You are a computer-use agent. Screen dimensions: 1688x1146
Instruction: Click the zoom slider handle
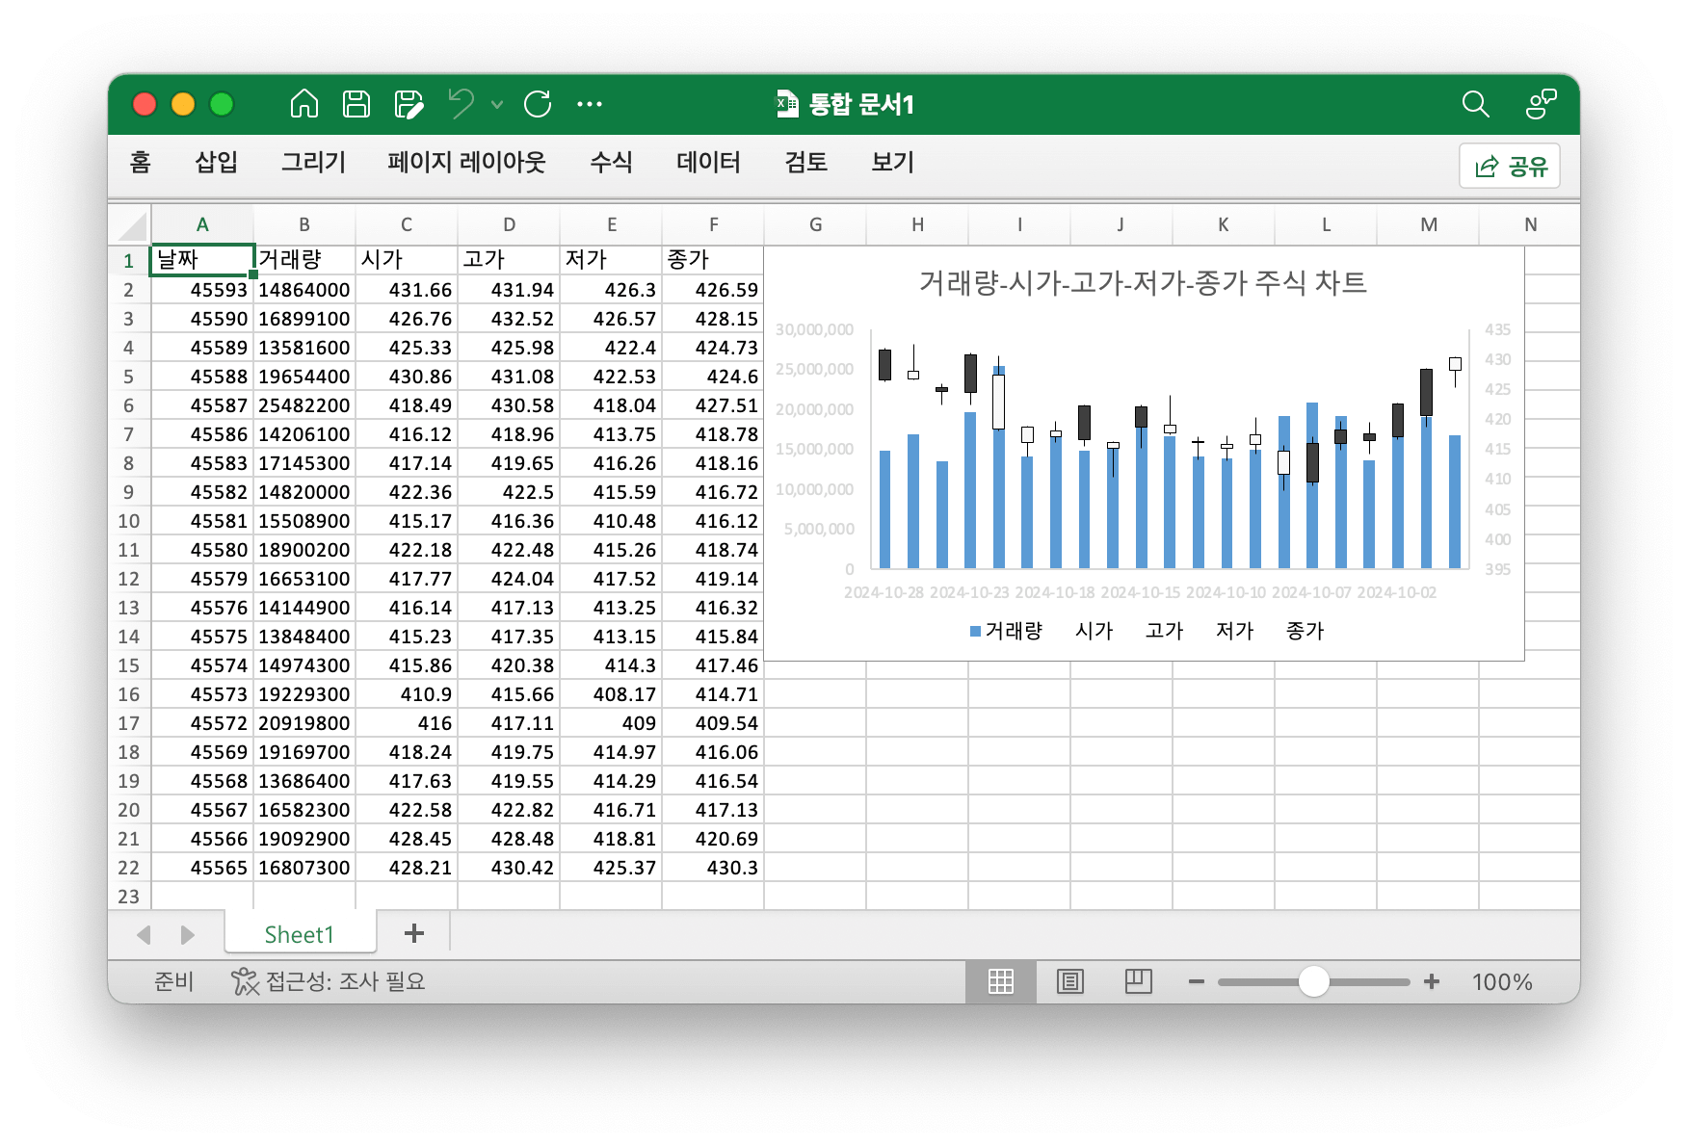tap(1313, 981)
